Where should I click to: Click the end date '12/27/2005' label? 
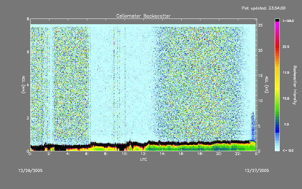(257, 170)
